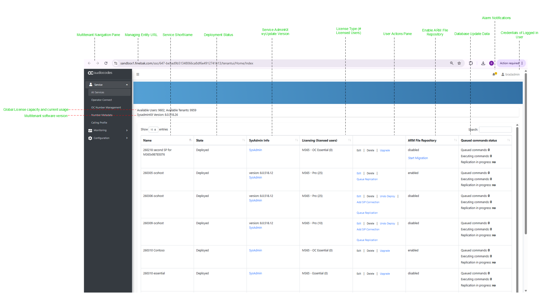Image resolution: width=542 pixels, height=294 pixels.
Task: Expand the Configuration menu section
Action: point(108,138)
